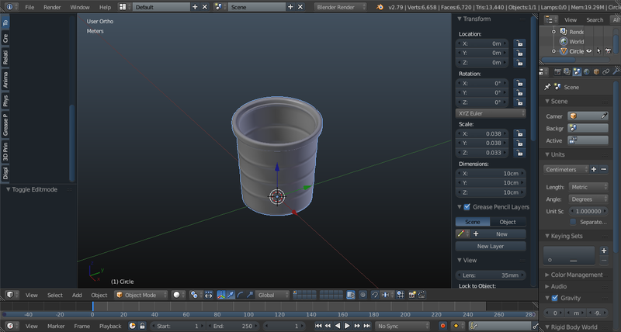Switch to the Object grease pencil tab
The image size is (621, 332).
pyautogui.click(x=508, y=222)
